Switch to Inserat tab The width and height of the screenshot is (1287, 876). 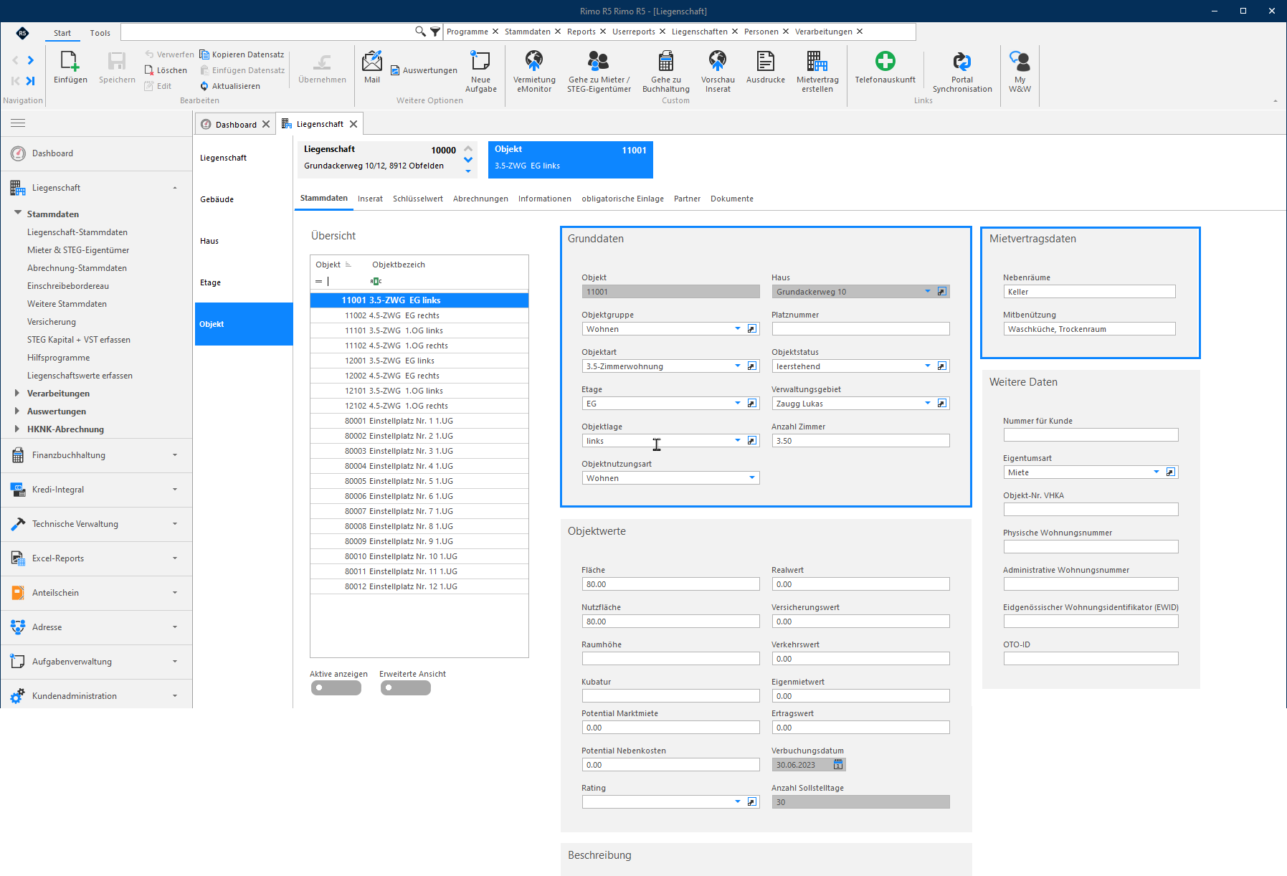coord(370,199)
